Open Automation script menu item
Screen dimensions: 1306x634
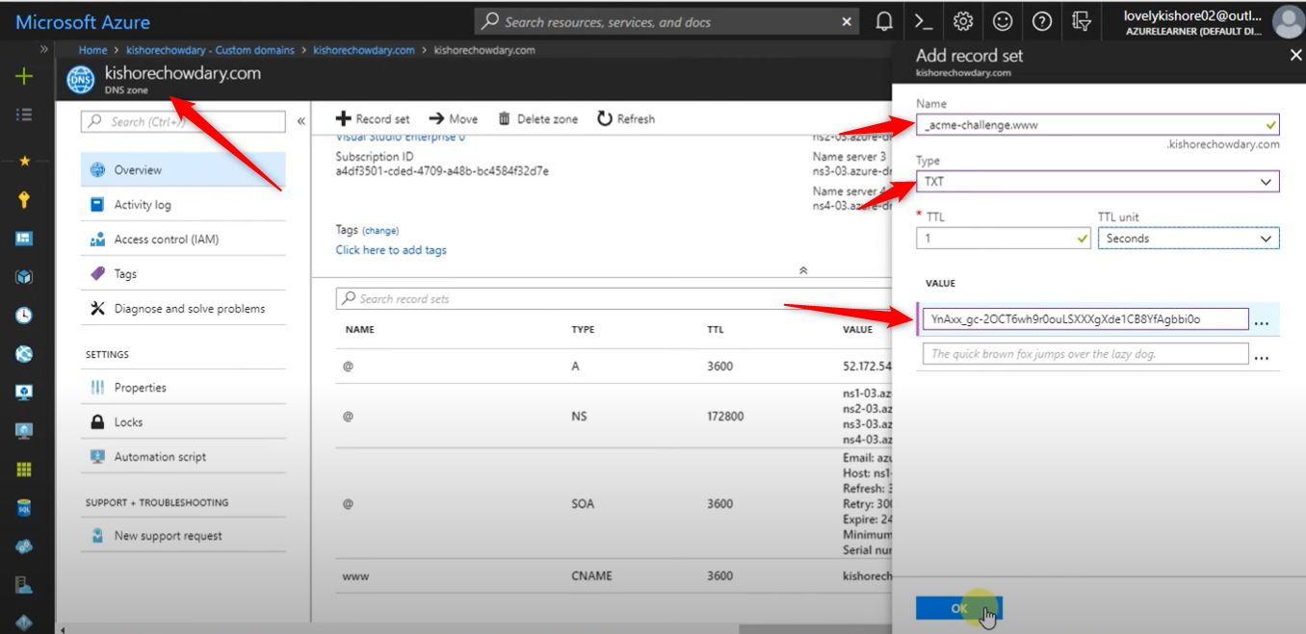(183, 457)
